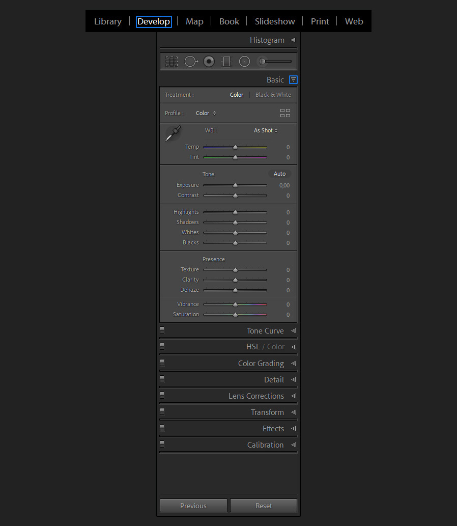Toggle the Color Grading panel switch
457x526 pixels.
point(162,363)
